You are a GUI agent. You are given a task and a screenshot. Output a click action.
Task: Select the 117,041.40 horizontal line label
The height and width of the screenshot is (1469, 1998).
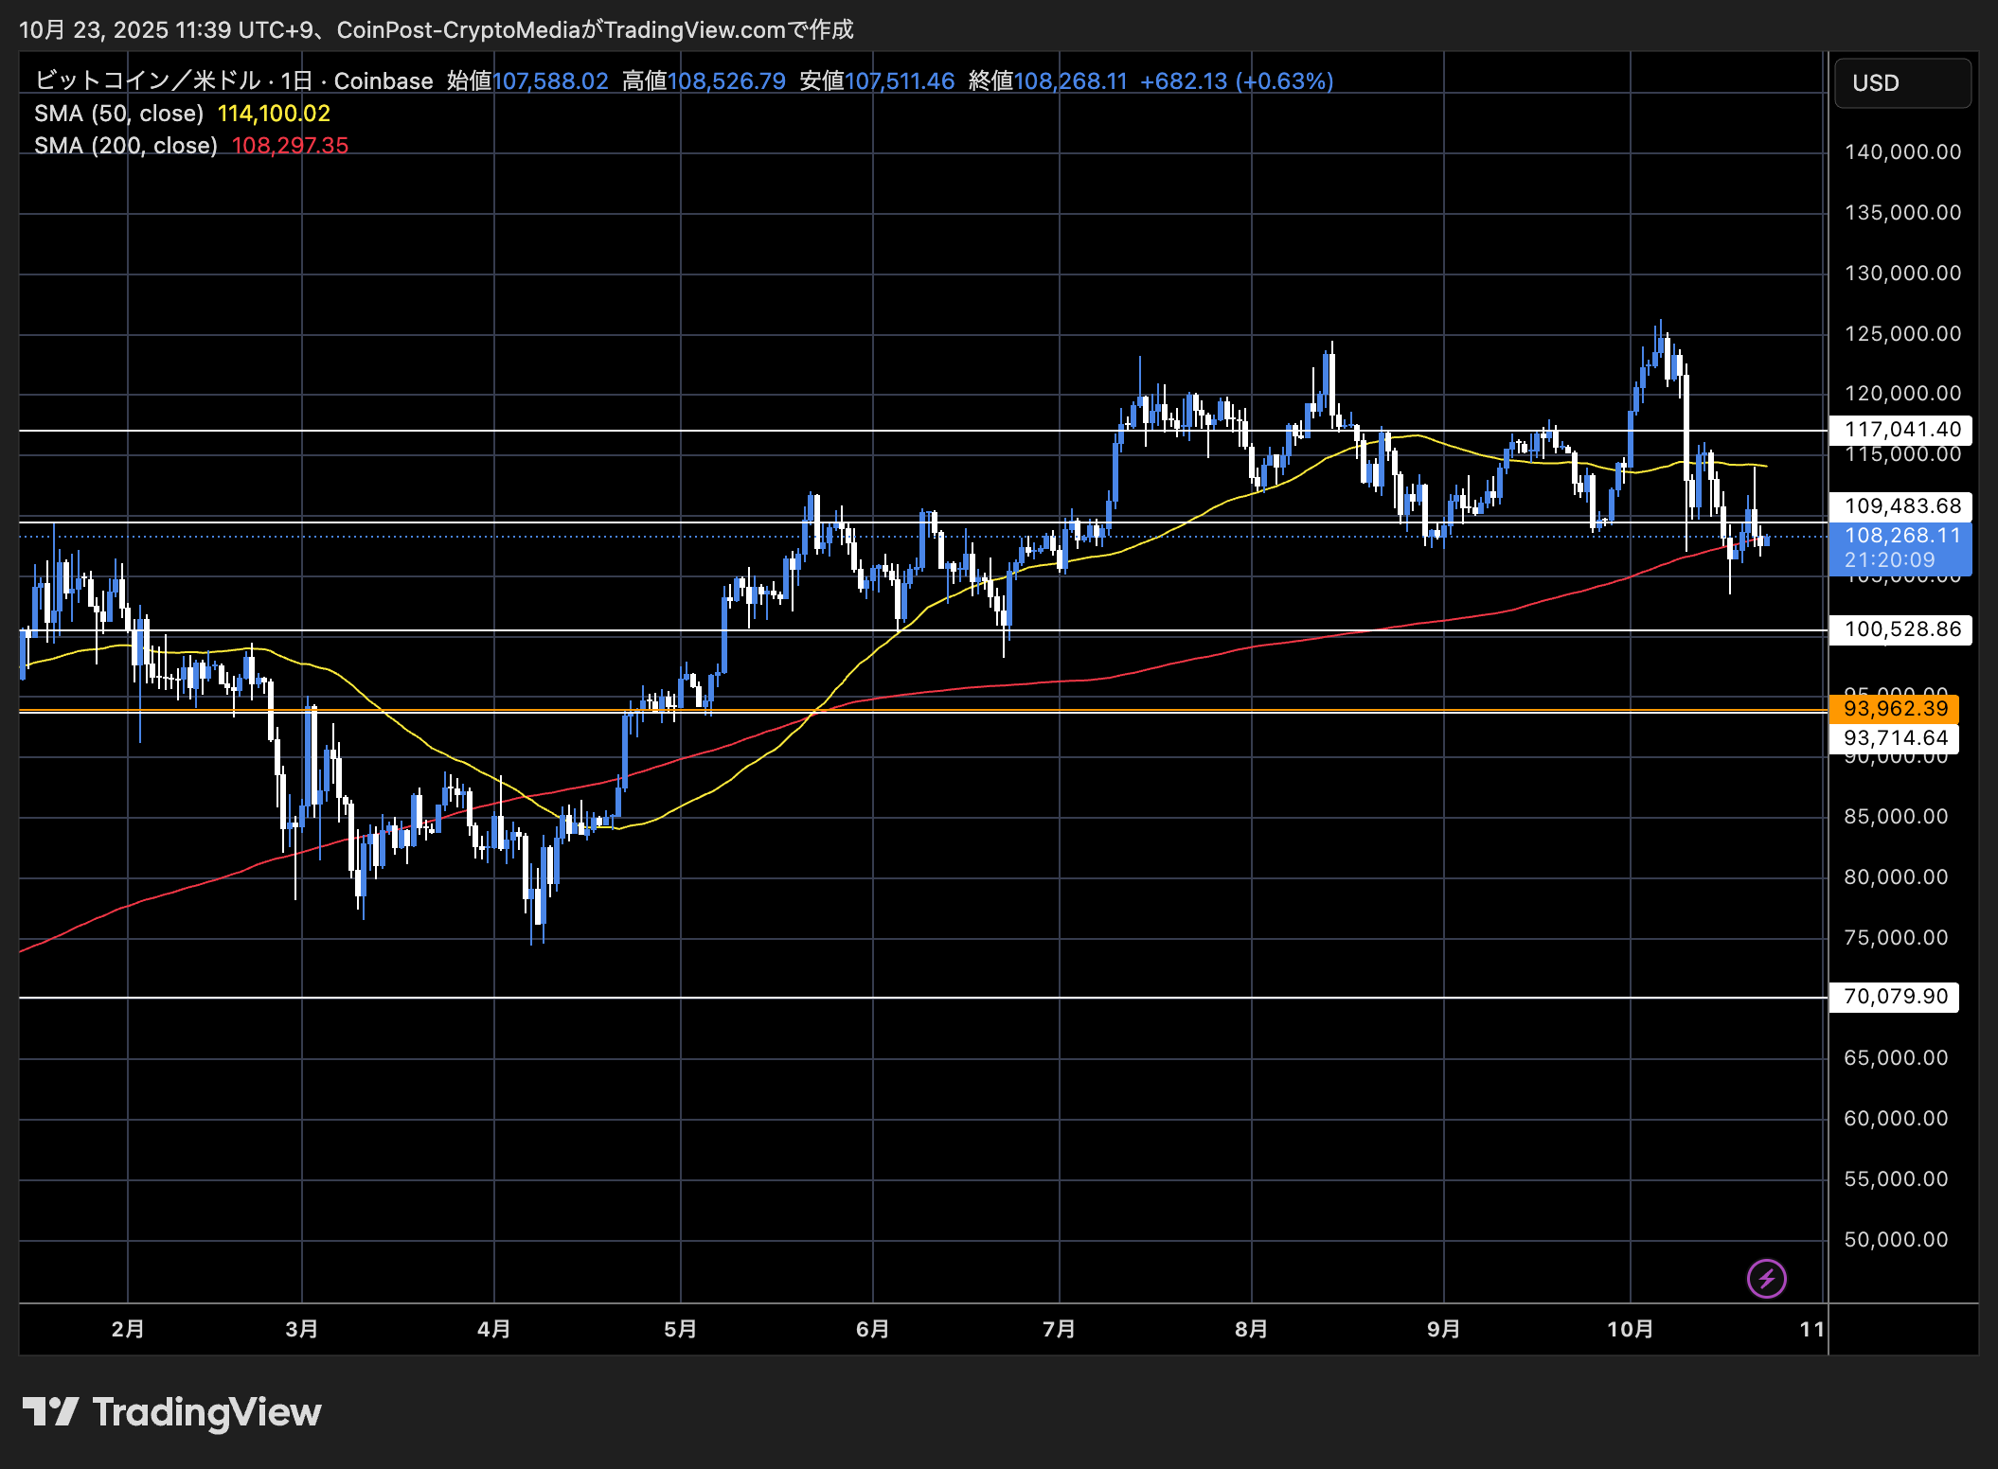pos(1901,430)
